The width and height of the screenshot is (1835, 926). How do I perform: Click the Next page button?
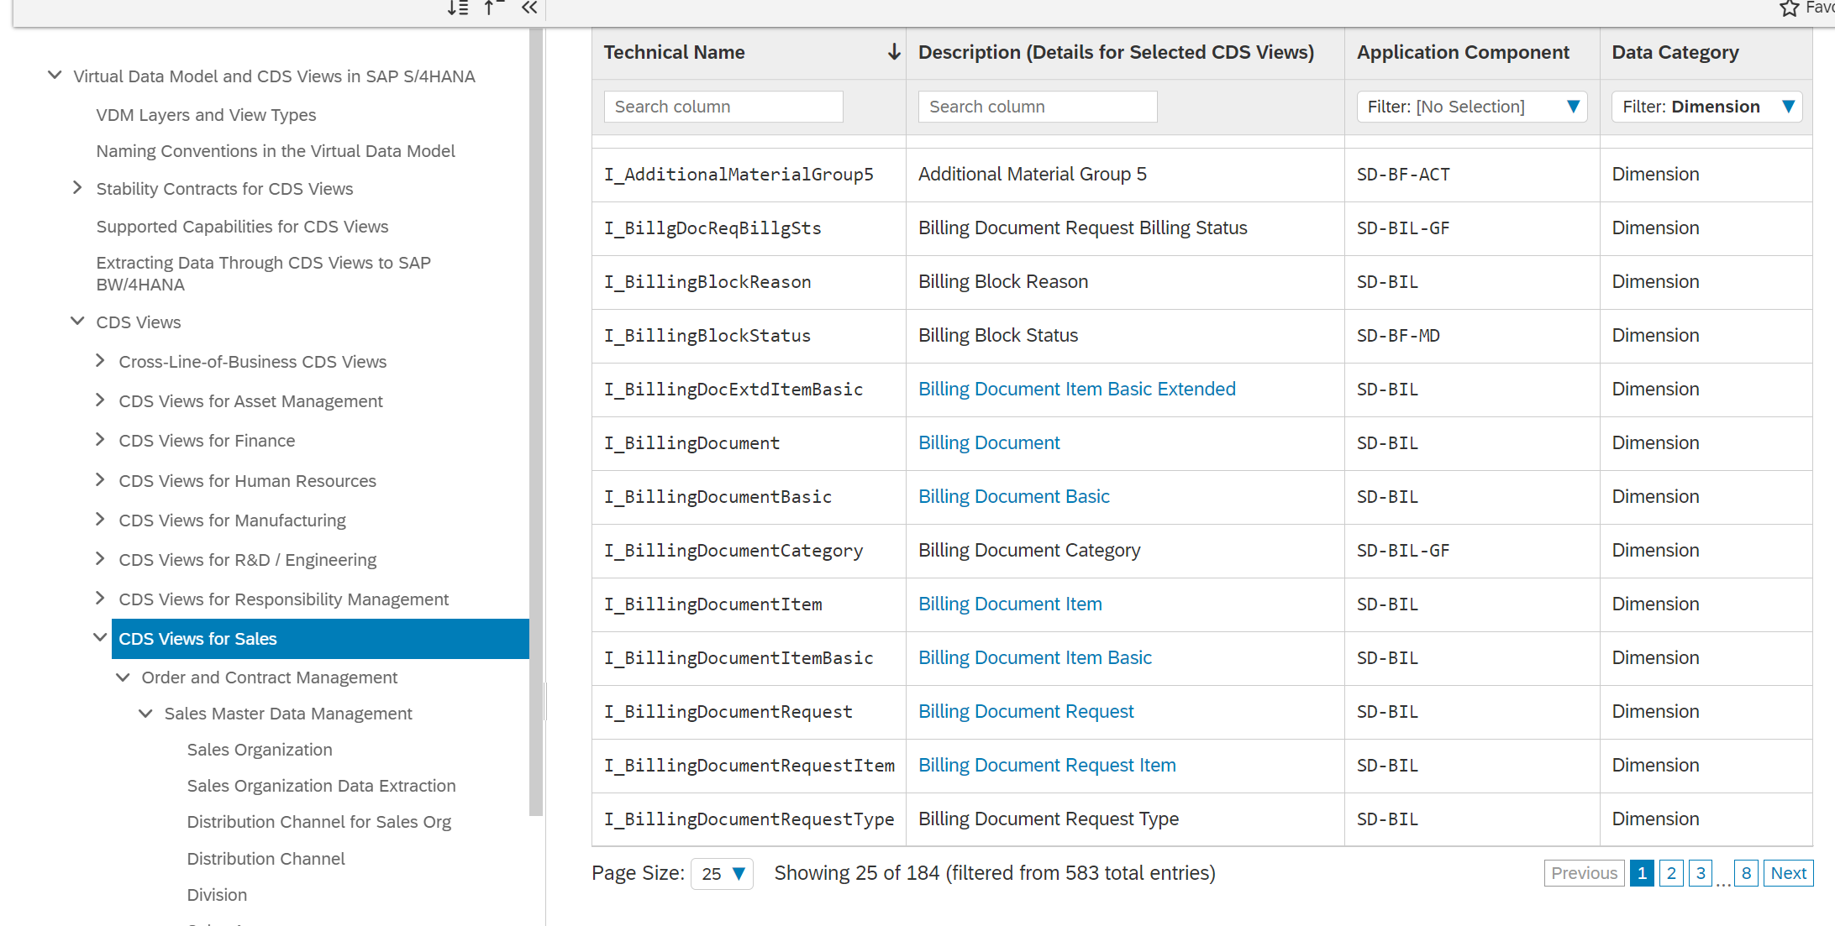pos(1788,873)
